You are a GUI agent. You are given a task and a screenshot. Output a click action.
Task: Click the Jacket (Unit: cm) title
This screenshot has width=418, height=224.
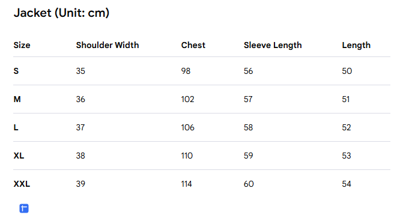[62, 13]
